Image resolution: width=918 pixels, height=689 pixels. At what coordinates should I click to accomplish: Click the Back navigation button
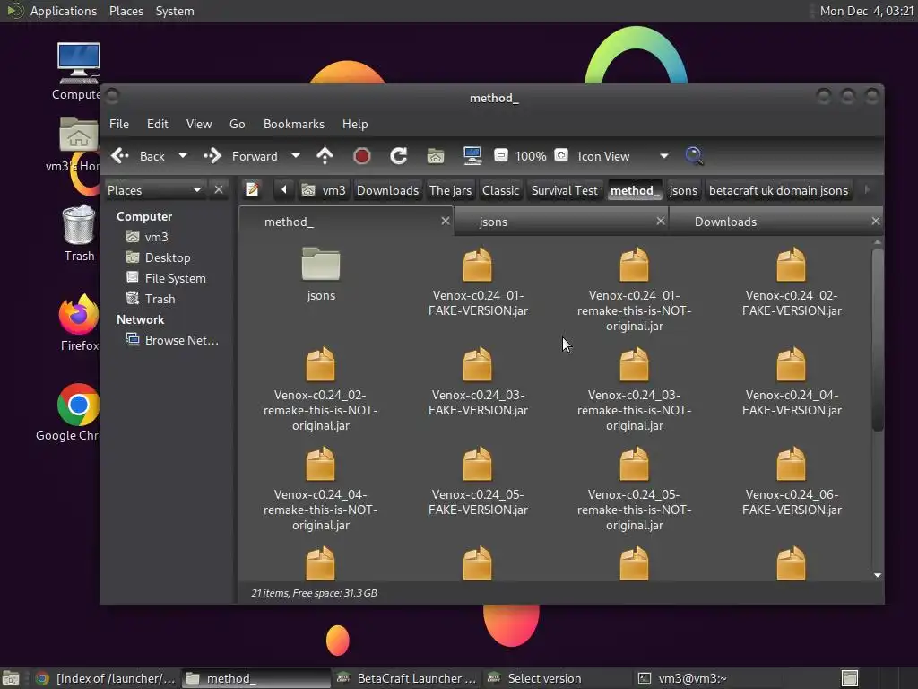click(x=139, y=156)
